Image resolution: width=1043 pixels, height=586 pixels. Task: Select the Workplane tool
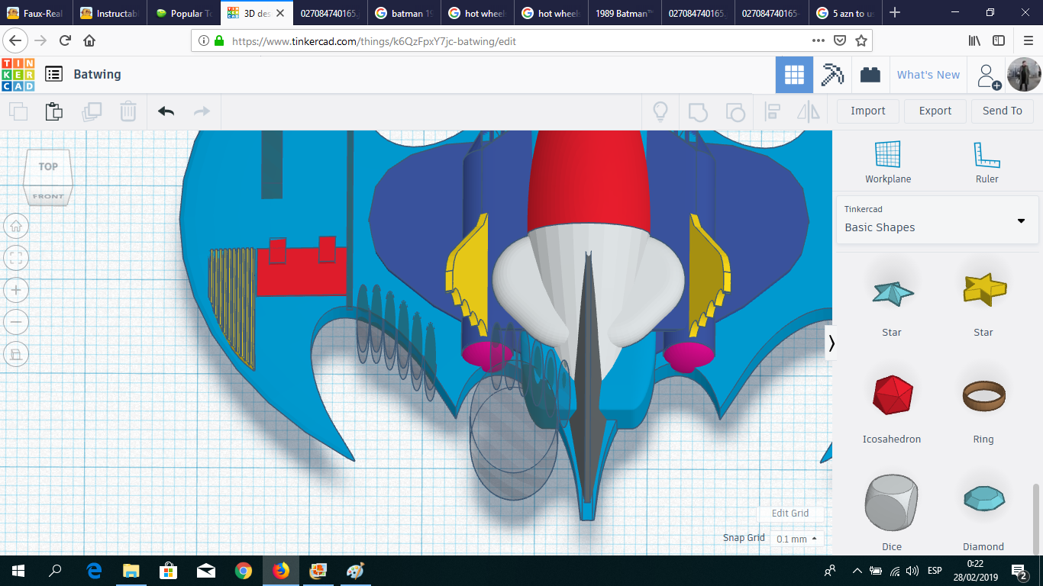(x=888, y=163)
